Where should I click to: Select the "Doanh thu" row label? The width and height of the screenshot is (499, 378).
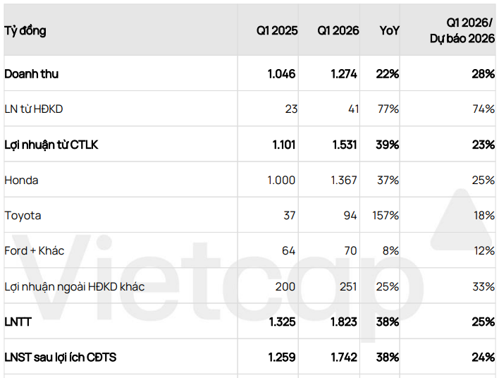(32, 74)
